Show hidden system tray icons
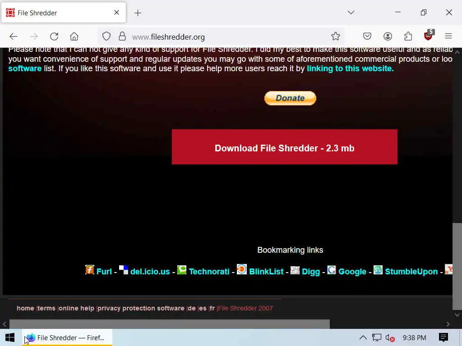Screen dimensions: 462x346 [x=363, y=337]
